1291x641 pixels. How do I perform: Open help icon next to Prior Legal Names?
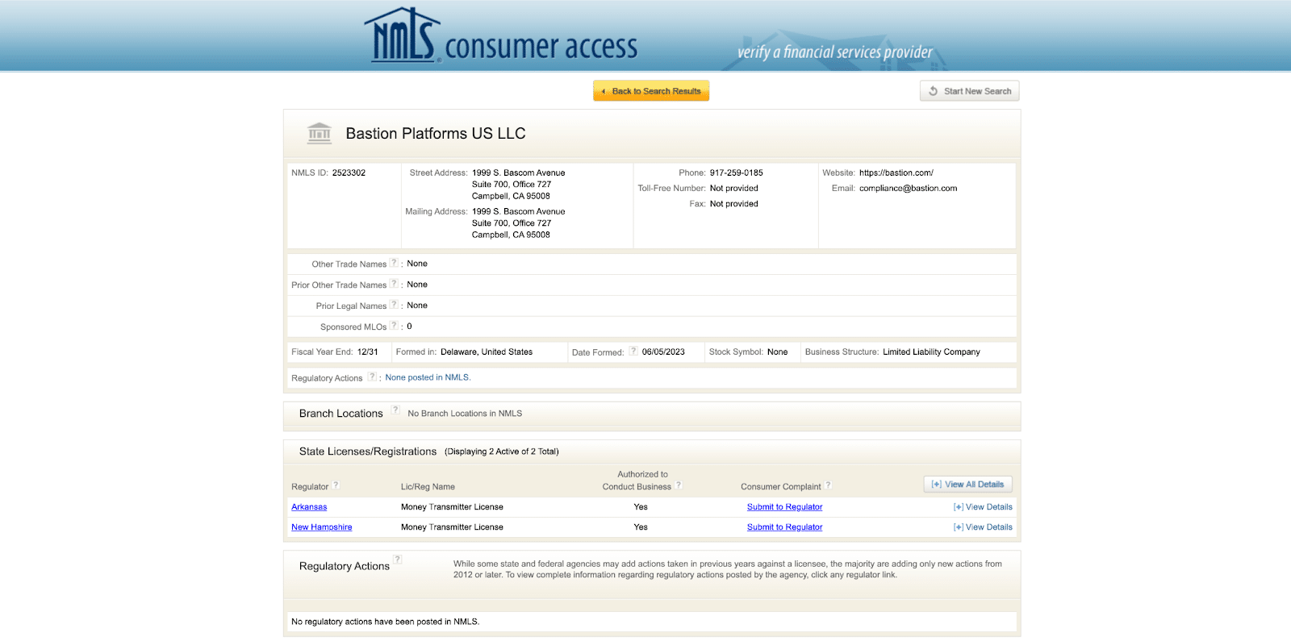(394, 305)
